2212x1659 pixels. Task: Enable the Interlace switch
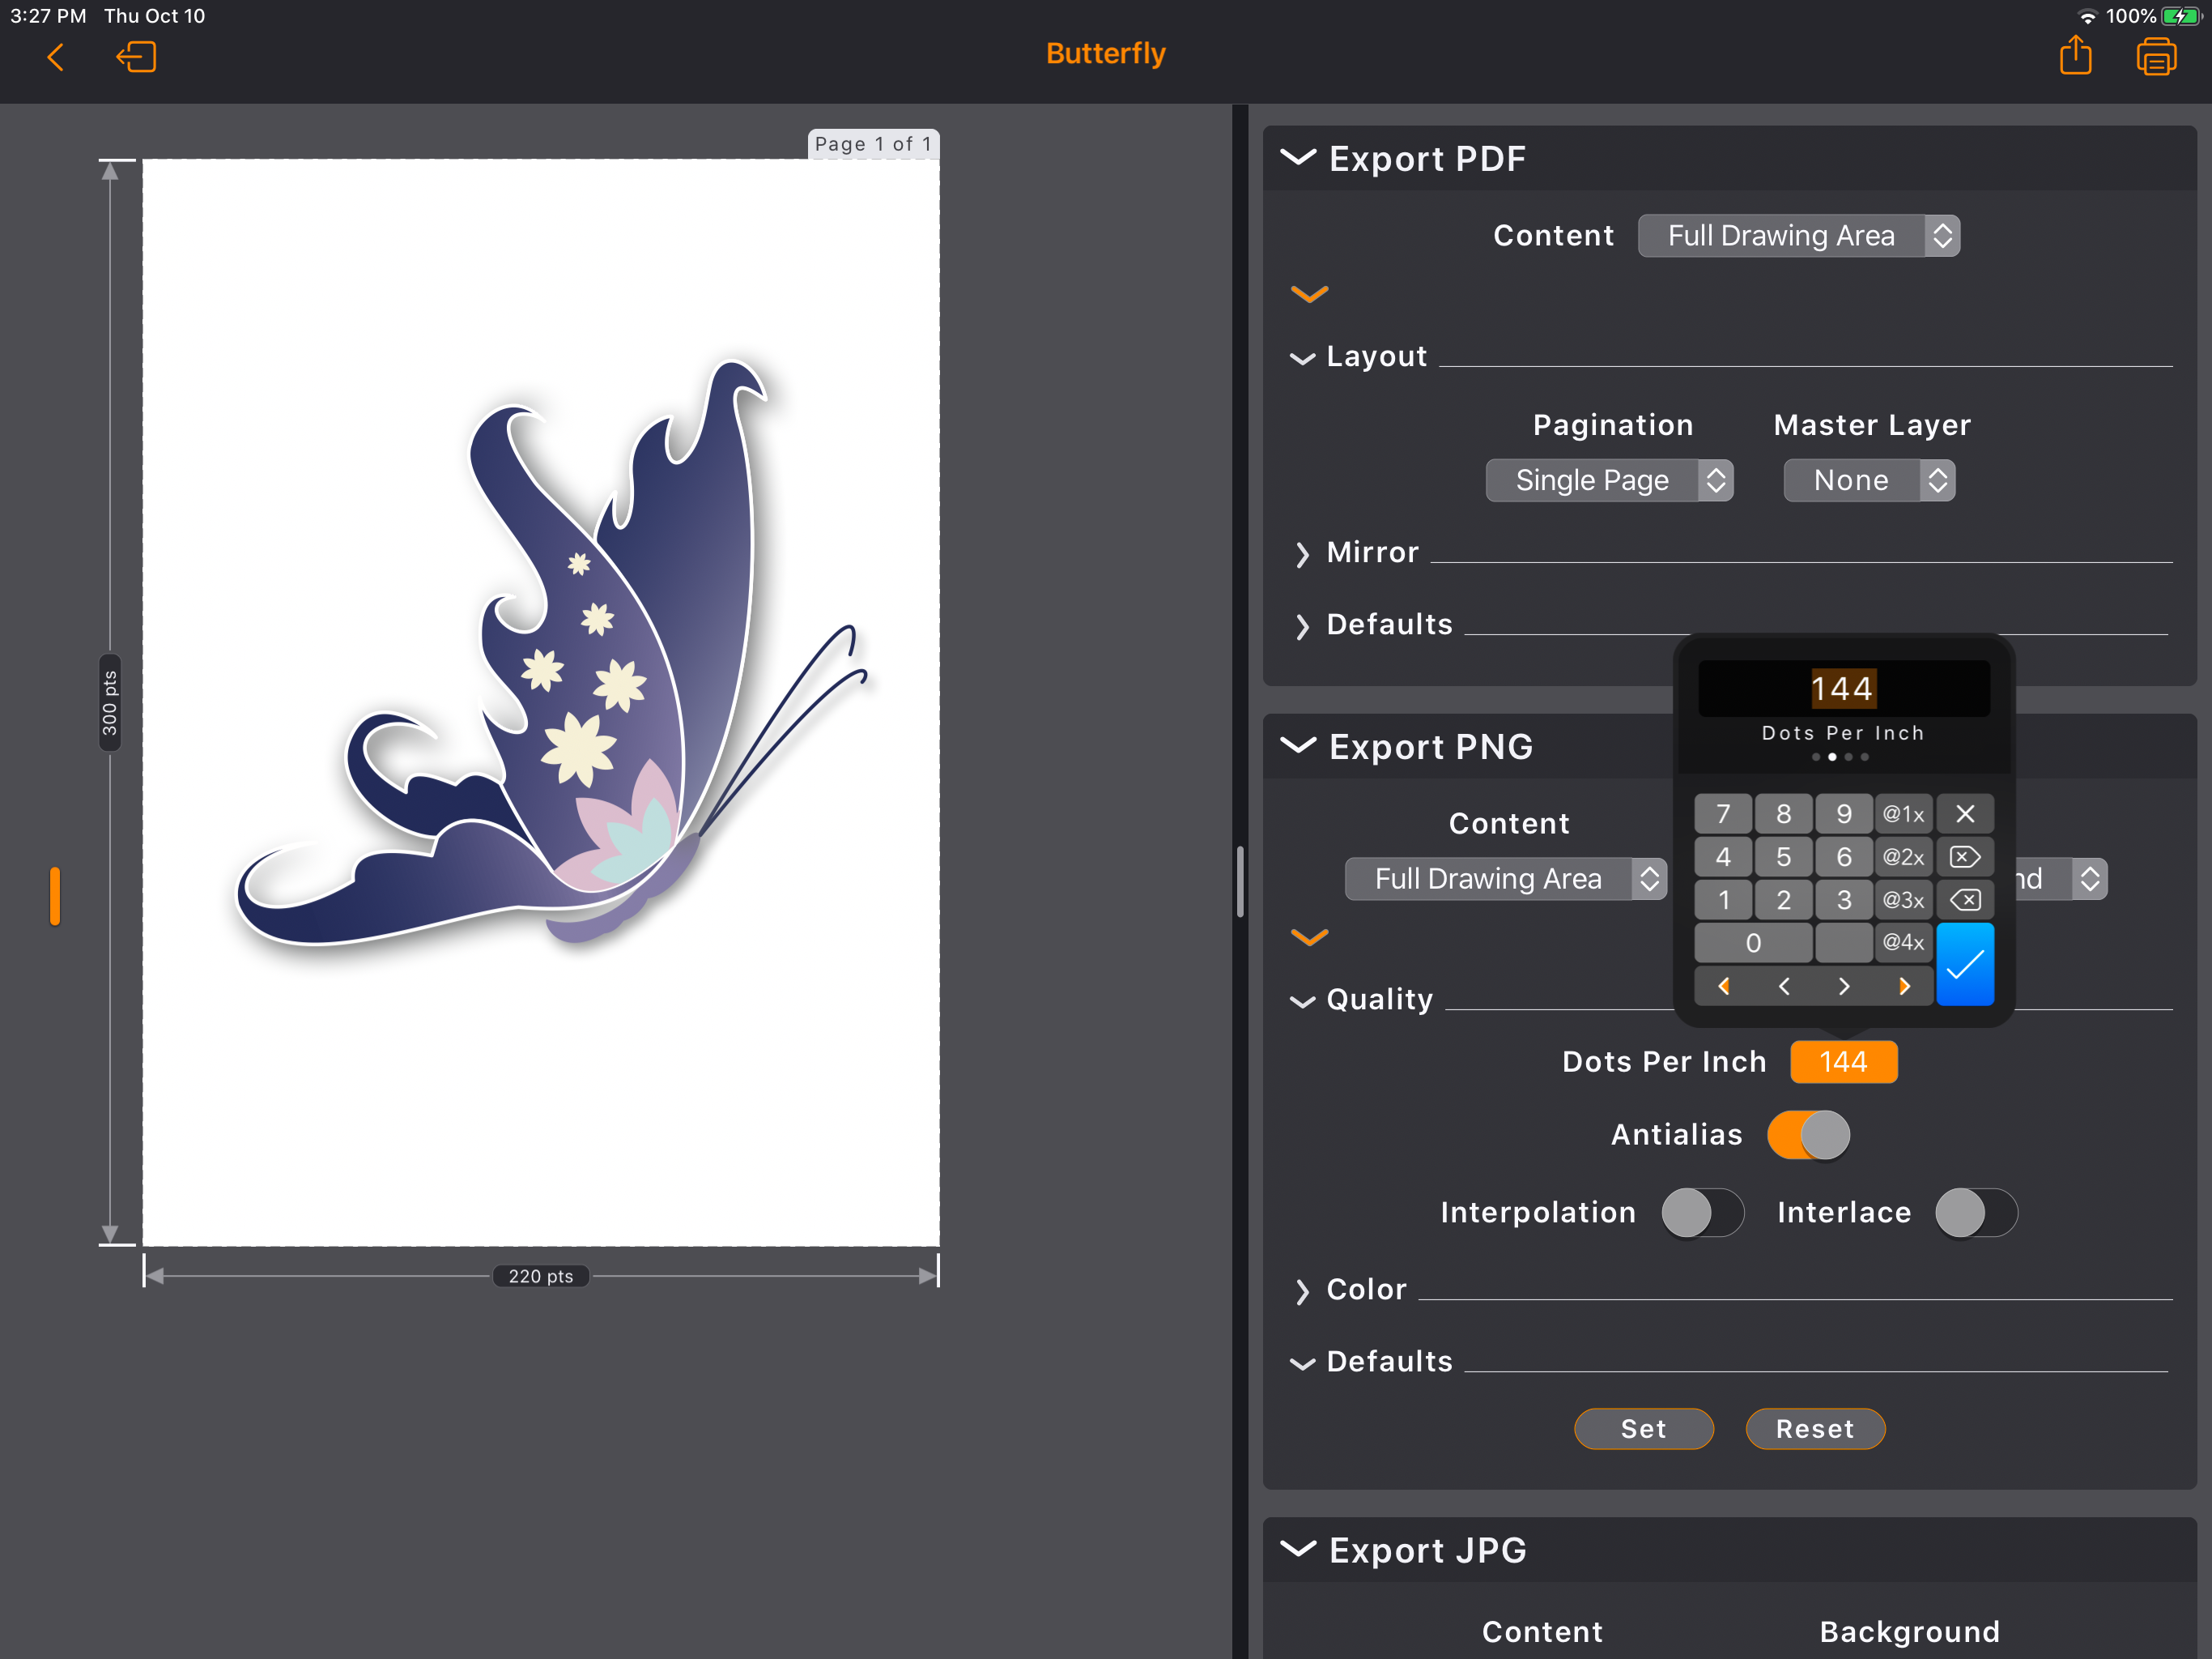coord(1975,1213)
